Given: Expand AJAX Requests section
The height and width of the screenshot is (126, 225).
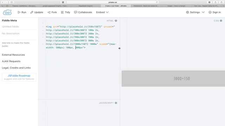Looking at the screenshot, I should [x=11, y=61].
